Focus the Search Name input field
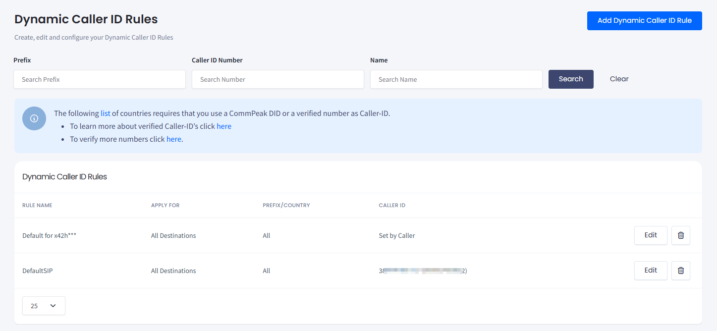The width and height of the screenshot is (717, 331). (456, 79)
